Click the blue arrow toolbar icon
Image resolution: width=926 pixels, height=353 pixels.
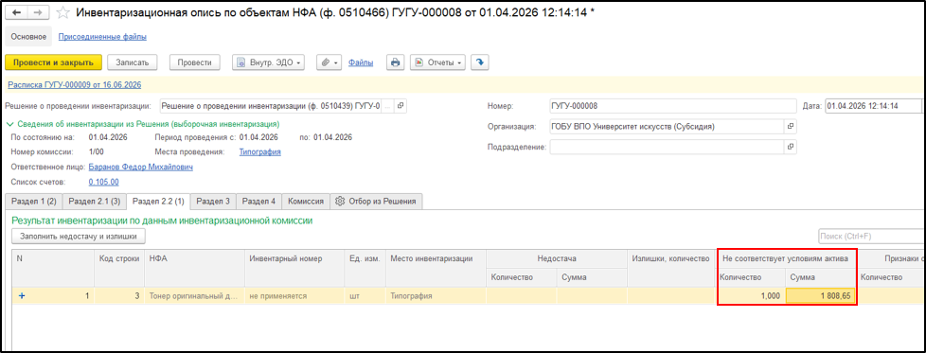pyautogui.click(x=479, y=62)
